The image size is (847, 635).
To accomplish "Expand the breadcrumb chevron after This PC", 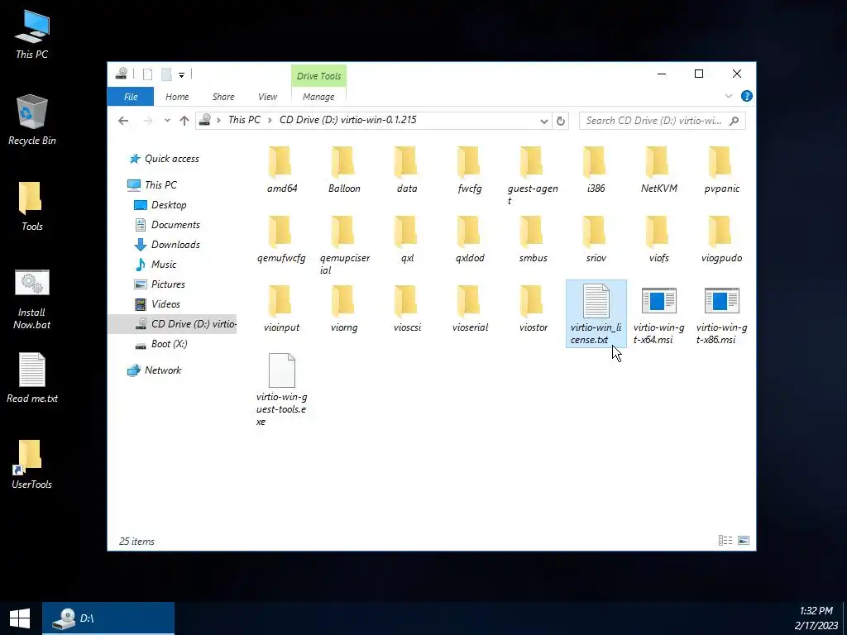I will click(270, 120).
